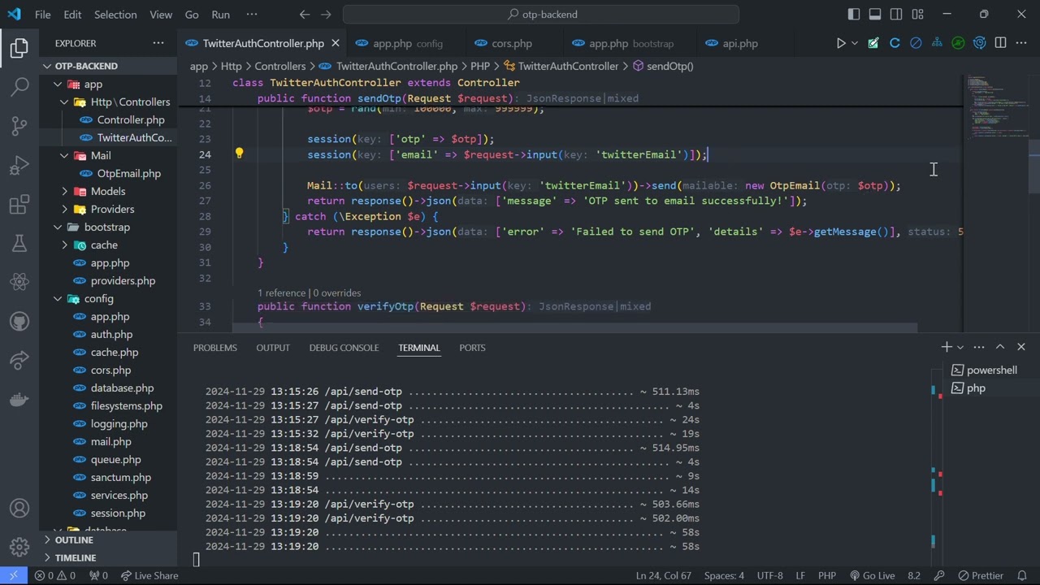Expand the cache folder
Viewport: 1040px width, 585px height.
[x=65, y=245]
